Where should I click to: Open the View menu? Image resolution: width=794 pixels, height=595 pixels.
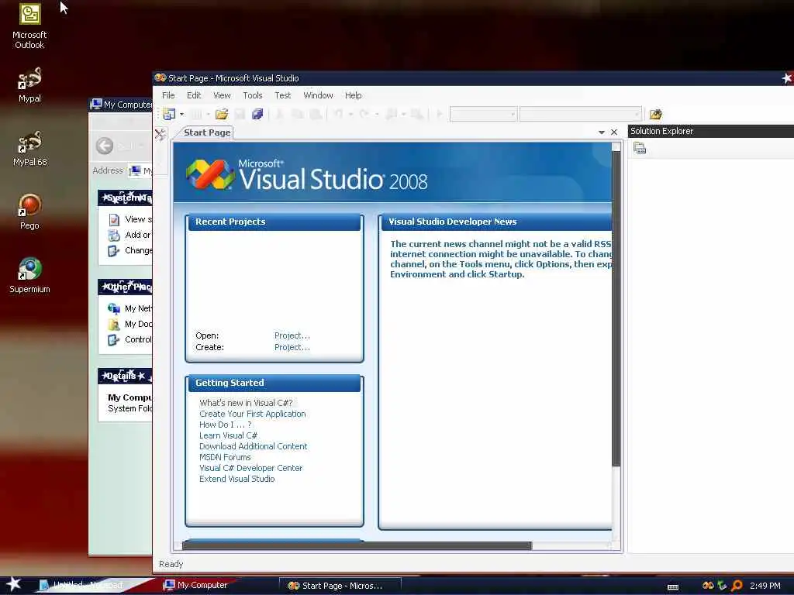(x=222, y=95)
